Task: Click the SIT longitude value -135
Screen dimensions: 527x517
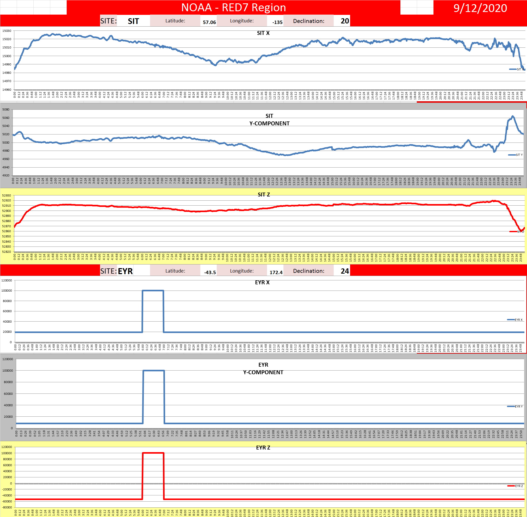Action: (x=277, y=22)
